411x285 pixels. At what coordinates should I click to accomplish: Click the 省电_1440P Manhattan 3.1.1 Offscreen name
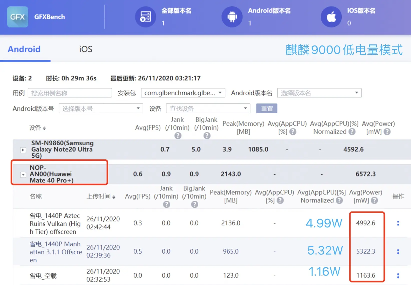[56, 252]
